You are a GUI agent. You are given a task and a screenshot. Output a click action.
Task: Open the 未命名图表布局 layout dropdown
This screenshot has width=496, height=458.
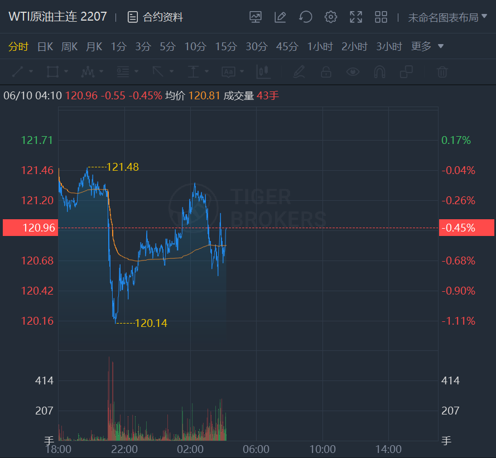click(x=447, y=17)
